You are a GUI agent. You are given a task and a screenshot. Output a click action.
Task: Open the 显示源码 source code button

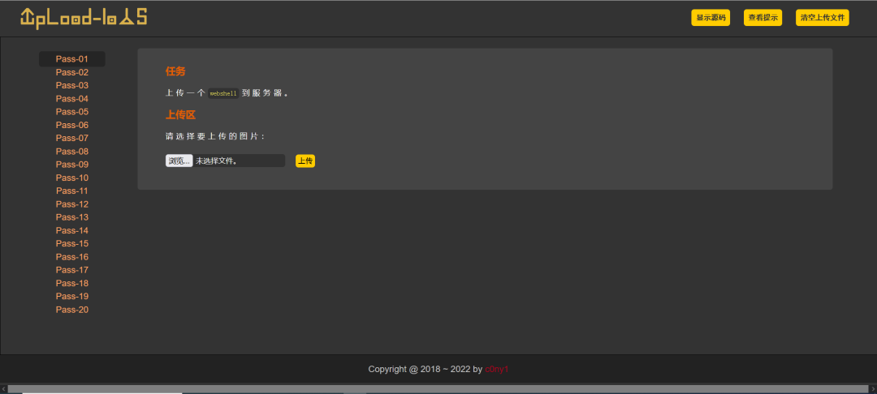coord(711,17)
